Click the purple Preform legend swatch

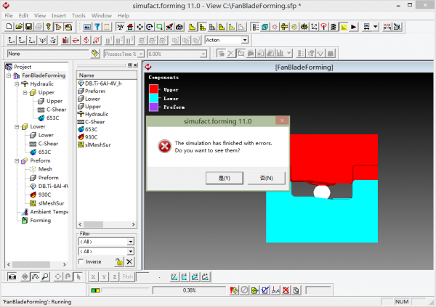(153, 107)
